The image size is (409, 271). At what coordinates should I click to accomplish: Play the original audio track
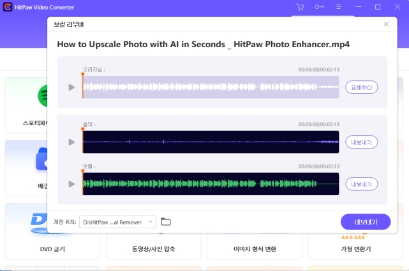(x=71, y=87)
